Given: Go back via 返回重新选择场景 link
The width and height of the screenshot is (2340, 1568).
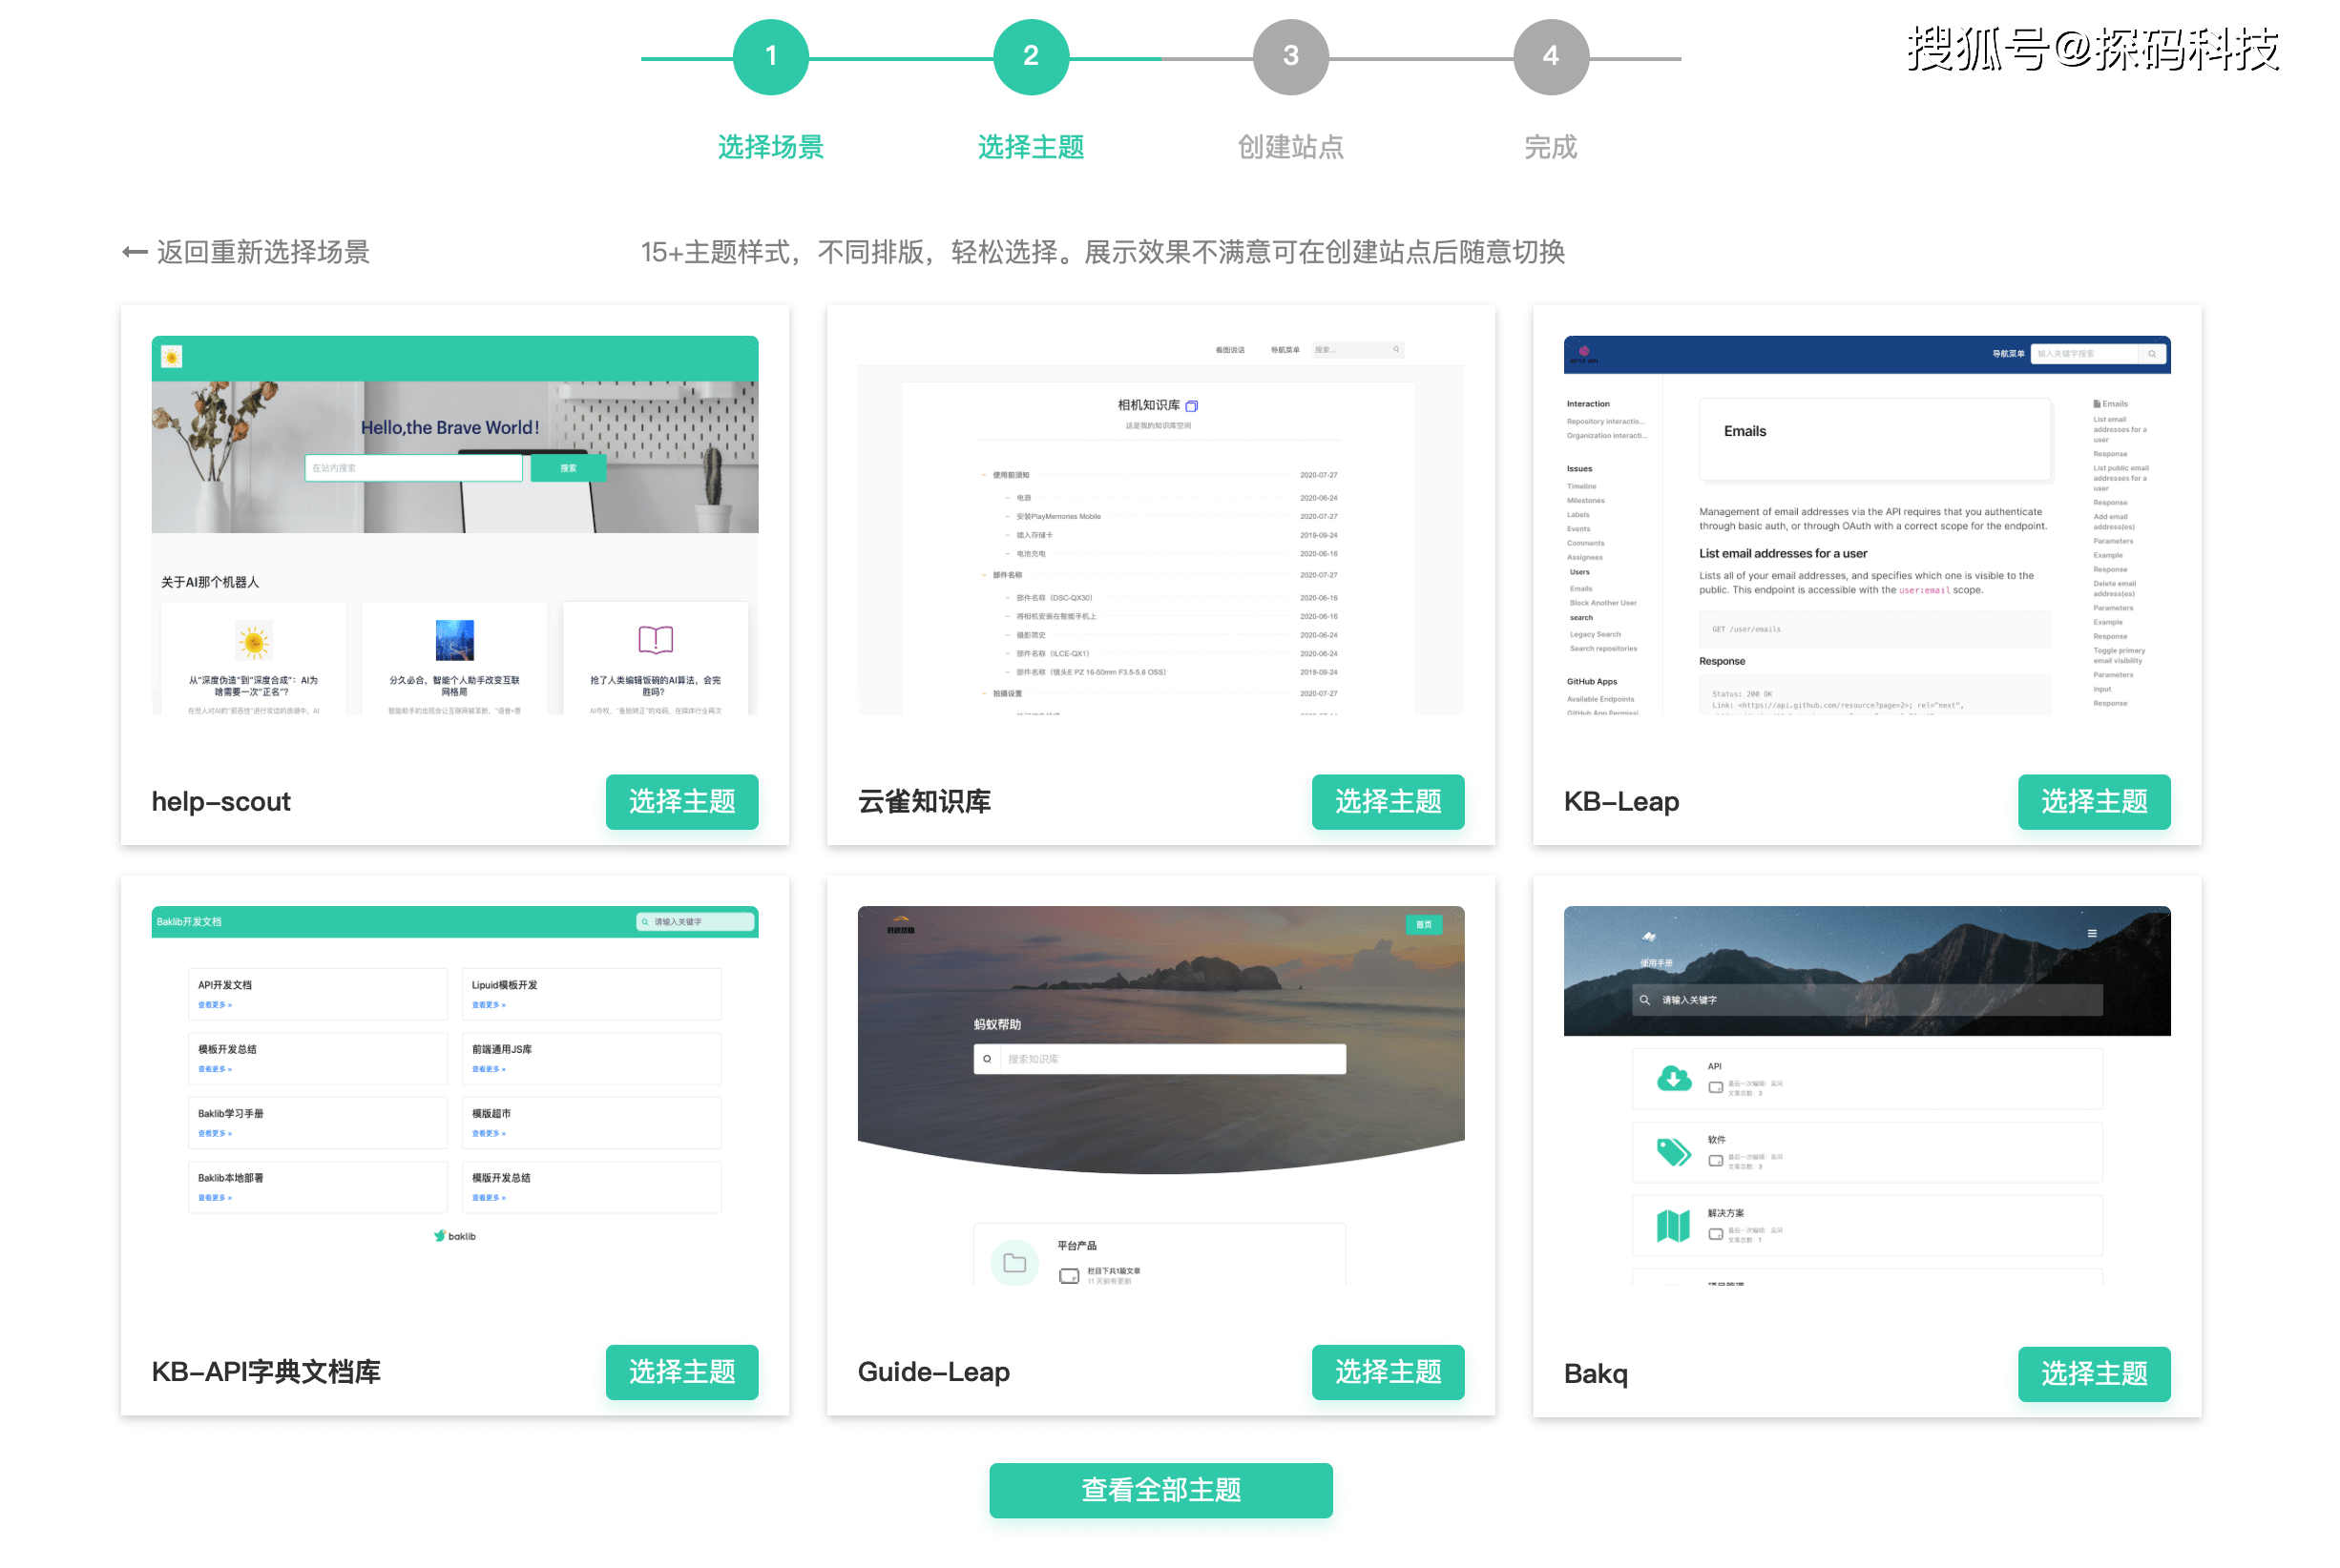Looking at the screenshot, I should [246, 252].
